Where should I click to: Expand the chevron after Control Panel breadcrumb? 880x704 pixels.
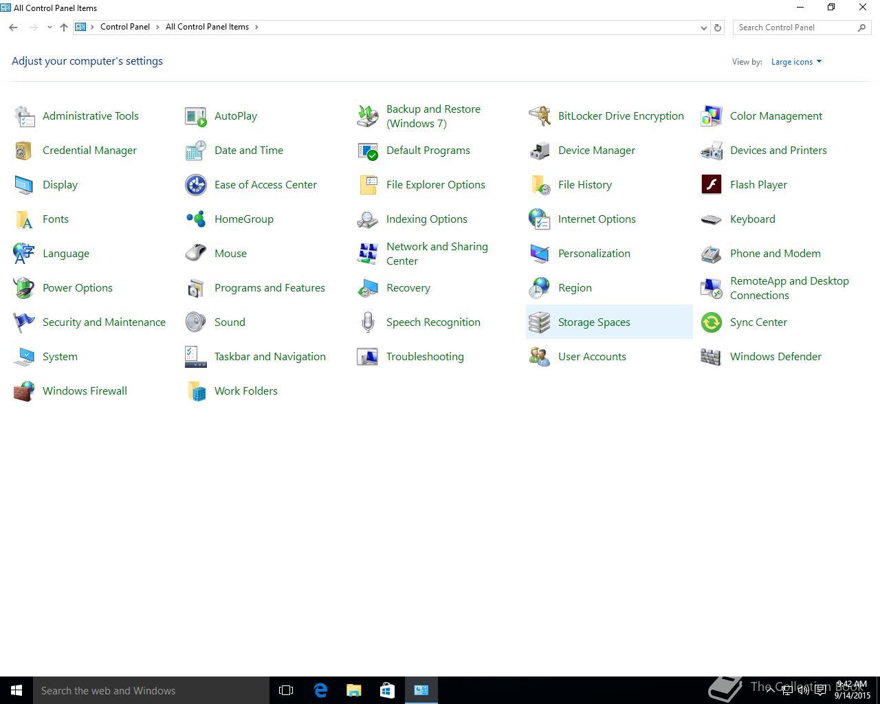tap(158, 27)
